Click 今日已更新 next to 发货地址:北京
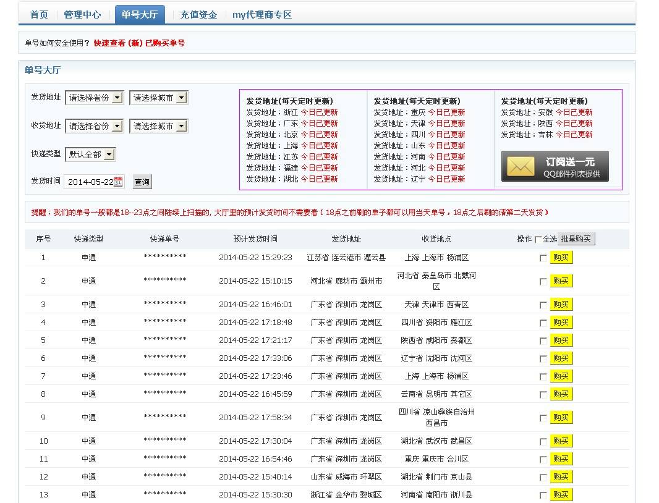The image size is (659, 503). (x=320, y=135)
